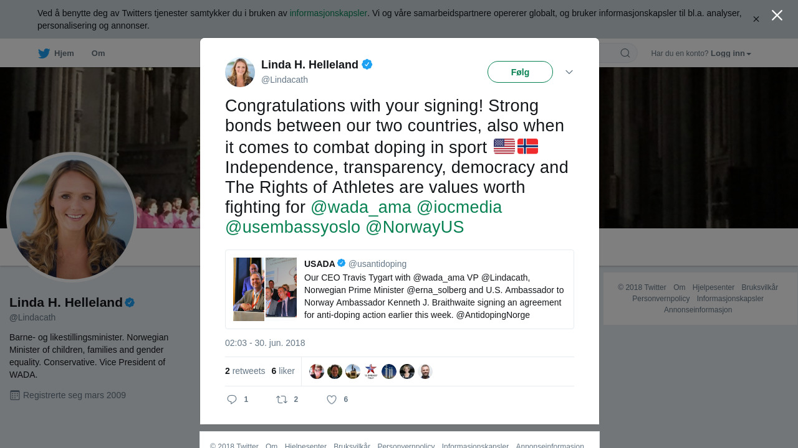Image resolution: width=798 pixels, height=448 pixels.
Task: Click the retweet arrows icon
Action: pyautogui.click(x=282, y=399)
